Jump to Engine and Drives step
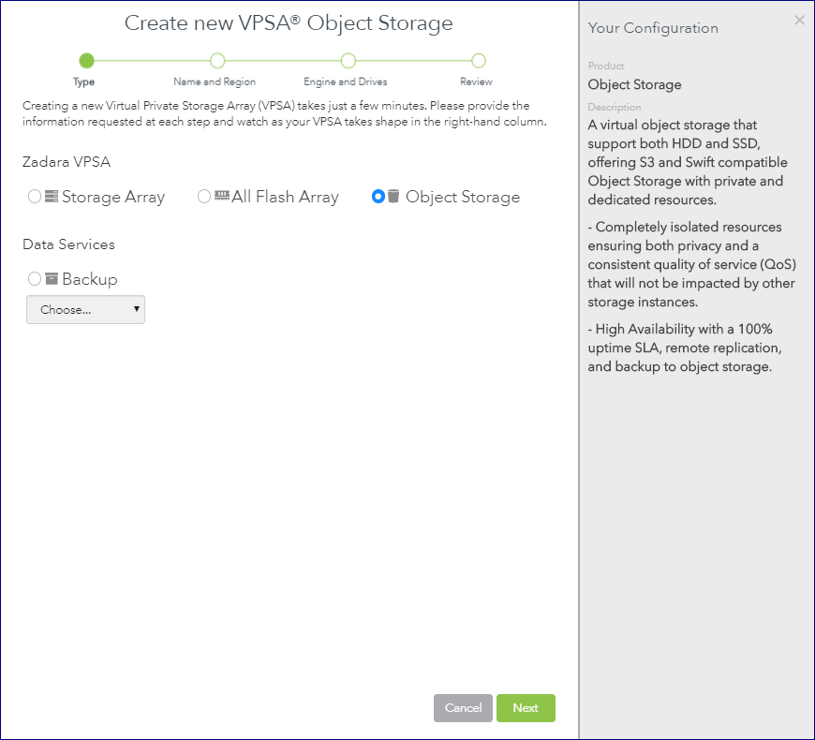The image size is (815, 740). 348,61
